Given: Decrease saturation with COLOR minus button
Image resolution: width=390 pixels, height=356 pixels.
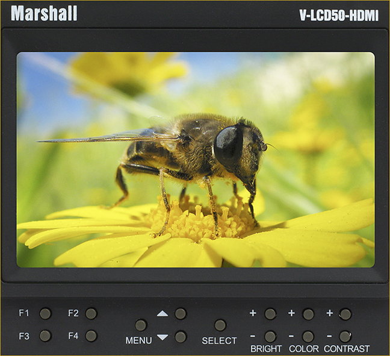Looking at the screenshot, I should pyautogui.click(x=308, y=337).
